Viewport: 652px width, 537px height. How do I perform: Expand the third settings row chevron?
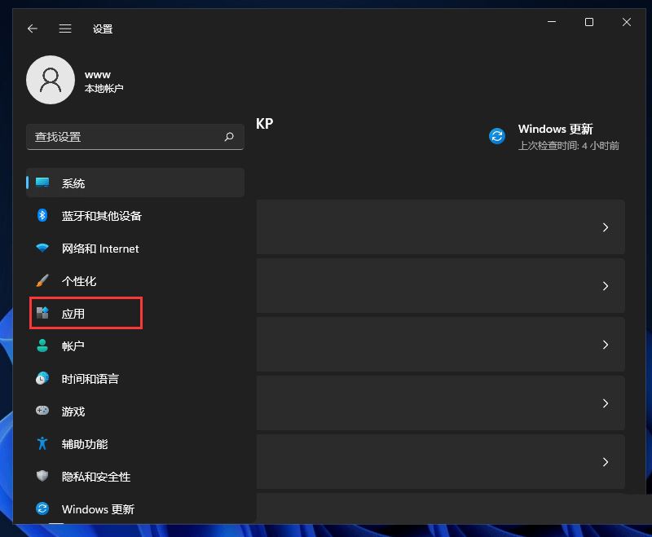coord(605,345)
